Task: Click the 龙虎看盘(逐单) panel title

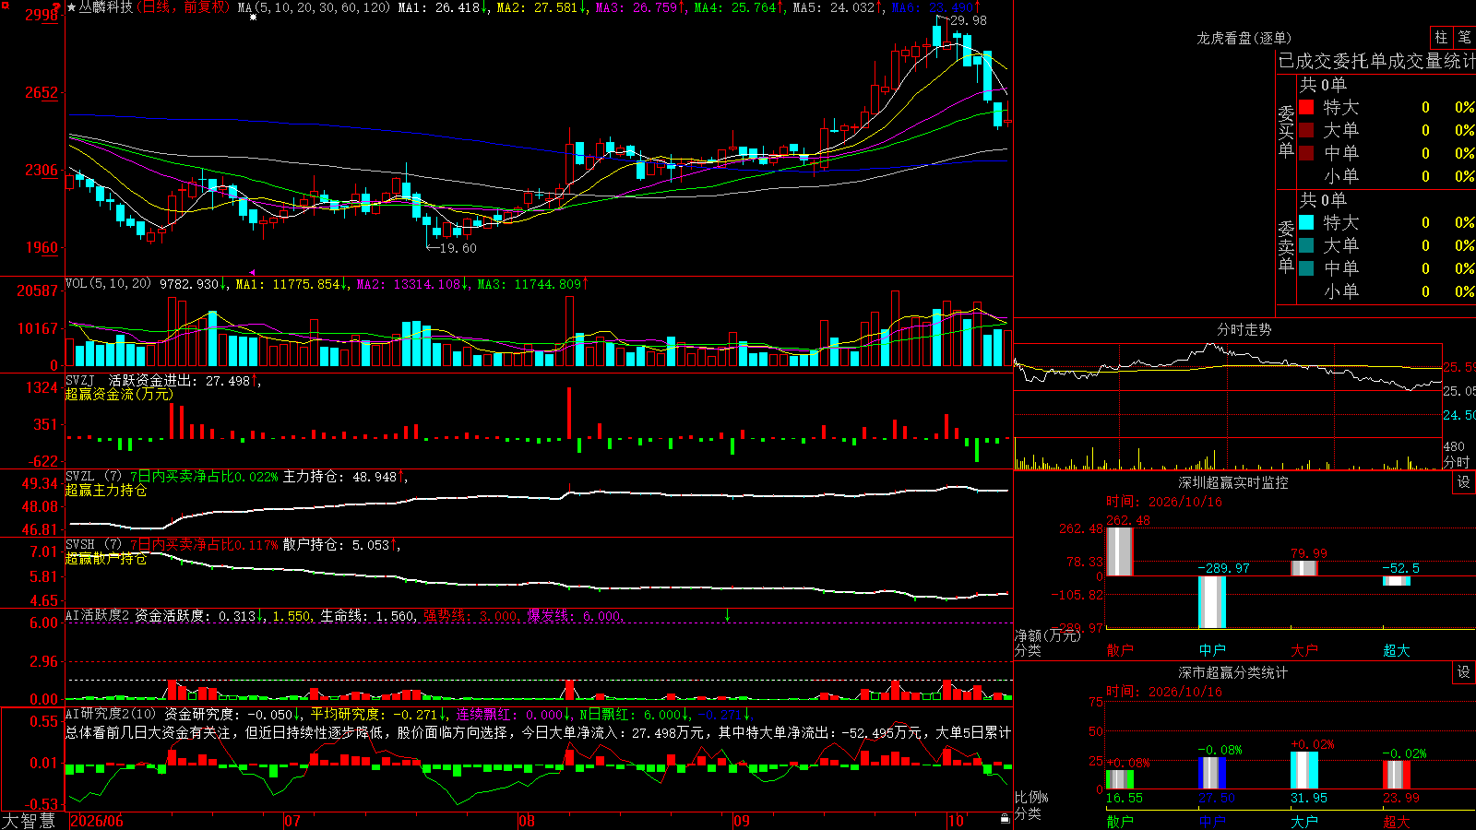Action: pyautogui.click(x=1244, y=38)
